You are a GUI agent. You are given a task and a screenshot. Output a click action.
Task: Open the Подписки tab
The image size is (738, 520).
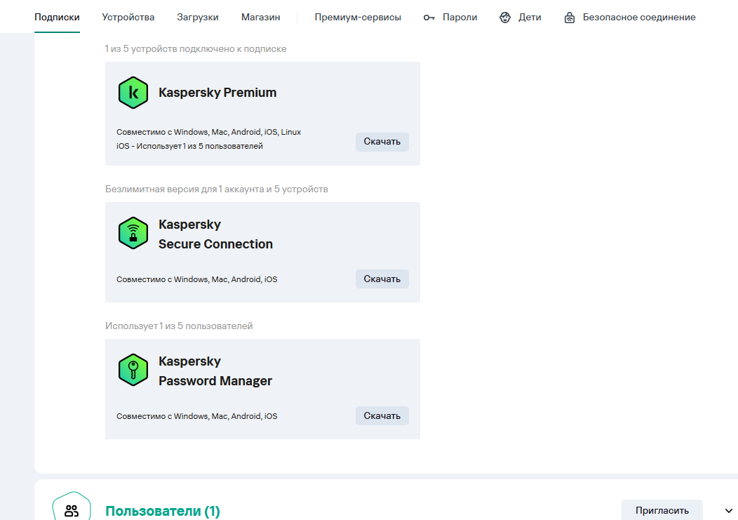[x=57, y=17]
